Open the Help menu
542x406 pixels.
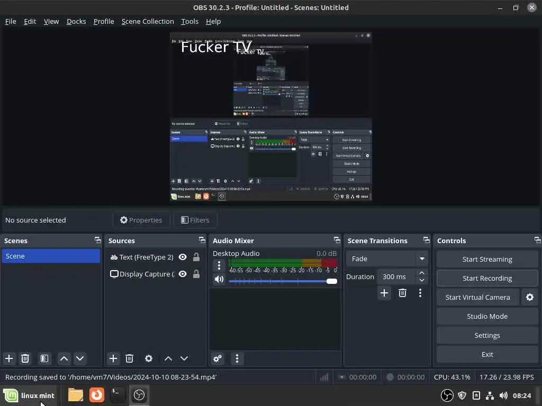(x=213, y=21)
